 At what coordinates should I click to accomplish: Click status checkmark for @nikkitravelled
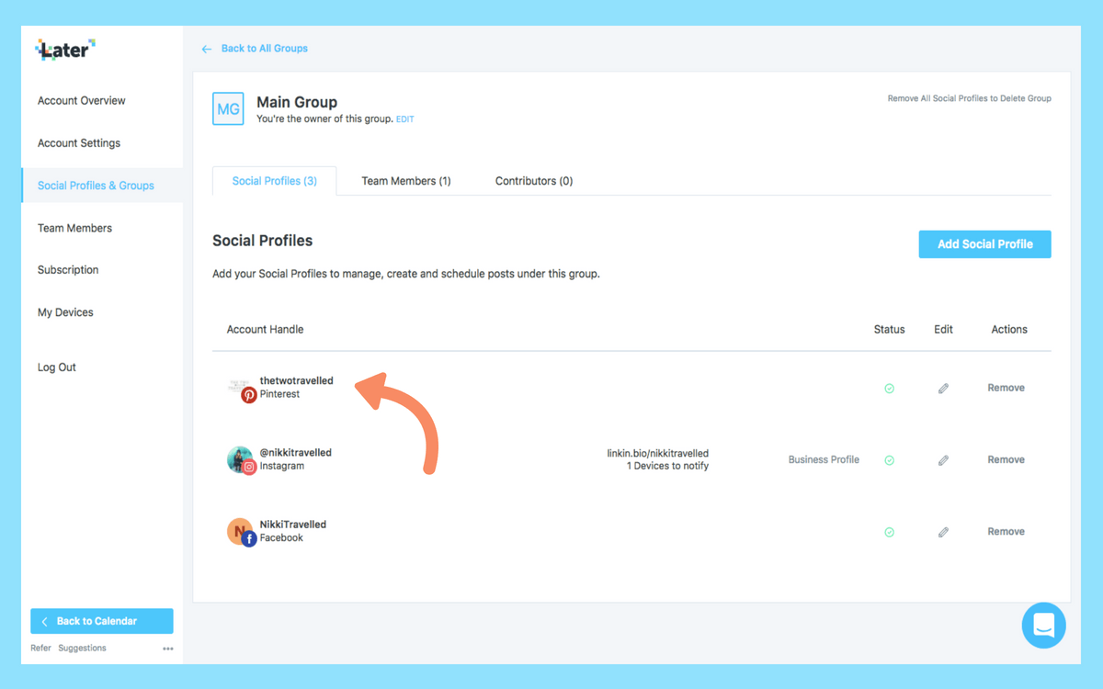click(889, 460)
